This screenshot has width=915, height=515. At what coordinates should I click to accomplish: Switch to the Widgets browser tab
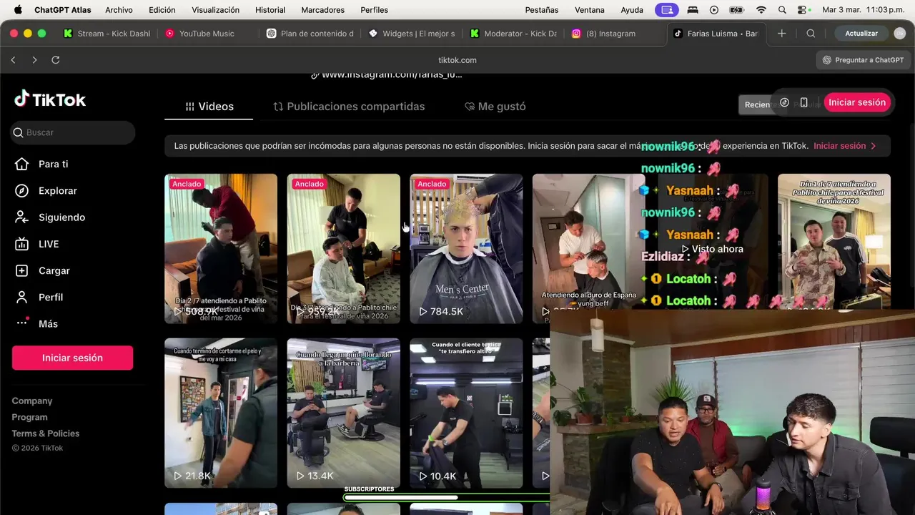[x=412, y=34]
